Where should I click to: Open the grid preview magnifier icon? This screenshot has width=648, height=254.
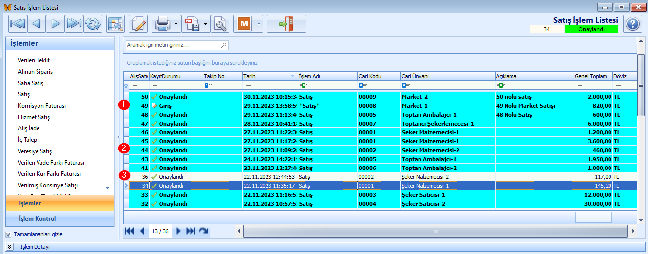pyautogui.click(x=116, y=24)
